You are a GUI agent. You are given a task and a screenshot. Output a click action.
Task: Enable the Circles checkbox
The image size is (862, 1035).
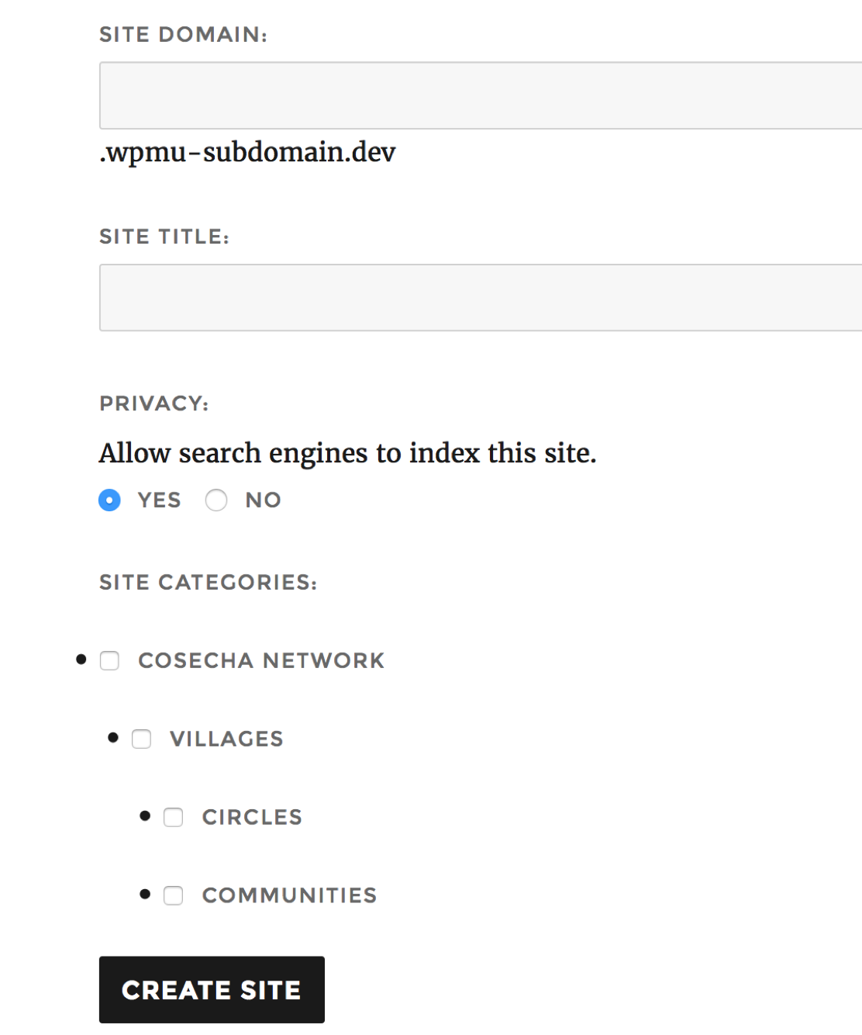point(173,817)
